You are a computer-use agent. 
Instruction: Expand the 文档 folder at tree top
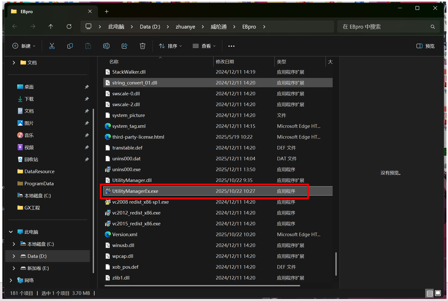(14, 63)
